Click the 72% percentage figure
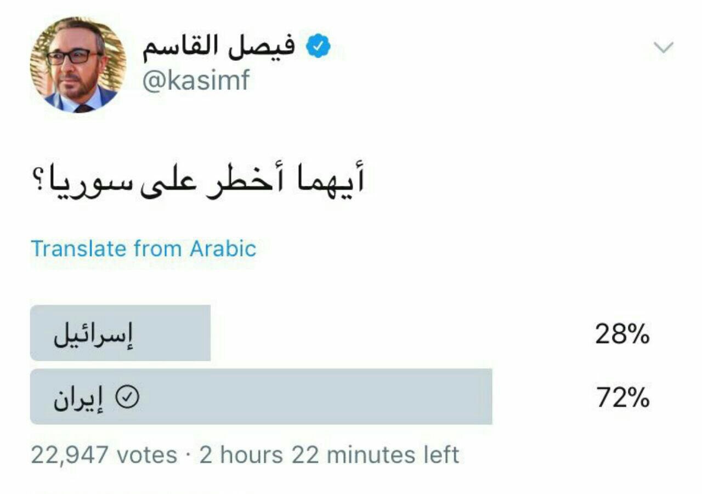The width and height of the screenshot is (702, 494). point(622,399)
